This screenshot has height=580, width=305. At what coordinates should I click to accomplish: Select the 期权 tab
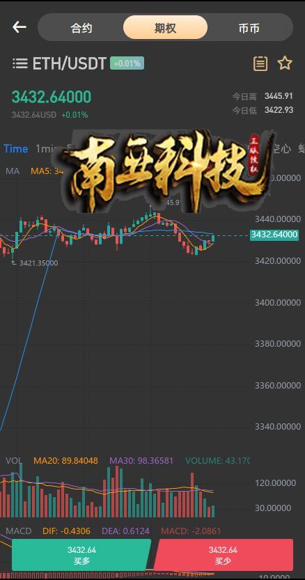pyautogui.click(x=165, y=27)
